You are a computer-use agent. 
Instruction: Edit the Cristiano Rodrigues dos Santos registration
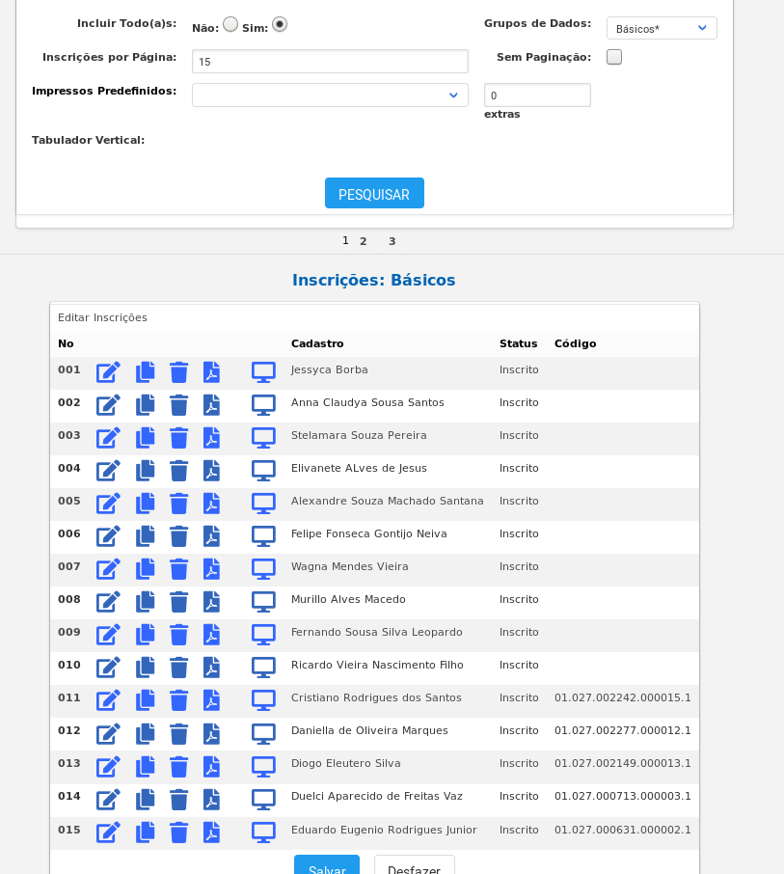(108, 700)
